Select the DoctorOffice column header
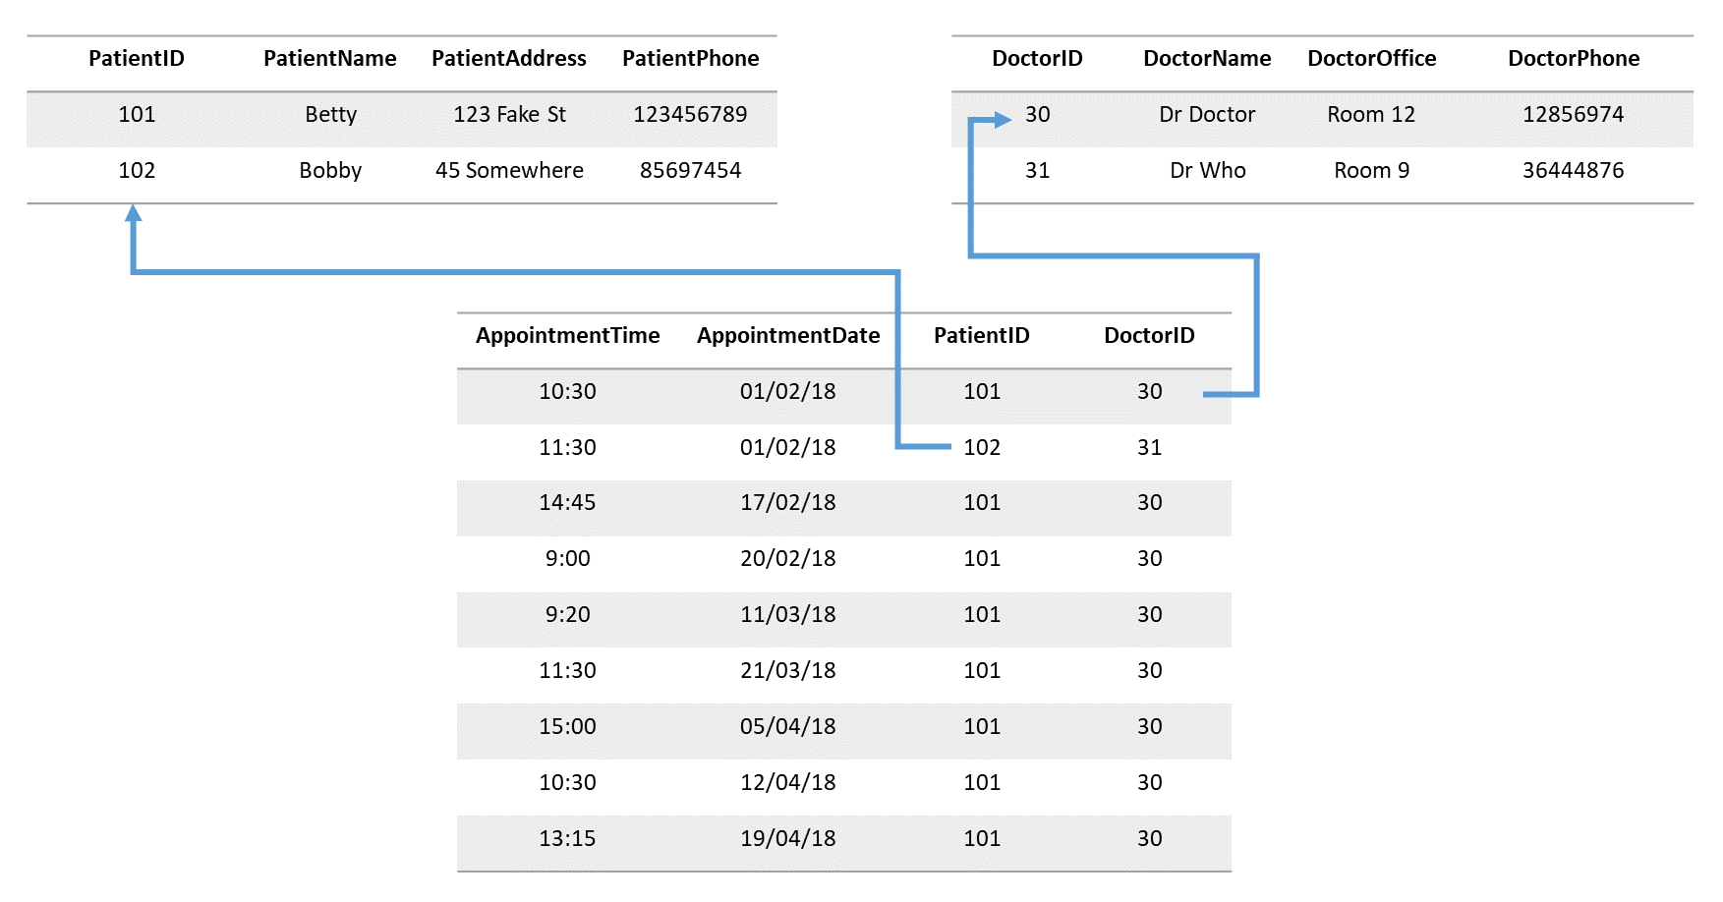Image resolution: width=1723 pixels, height=902 pixels. tap(1372, 59)
